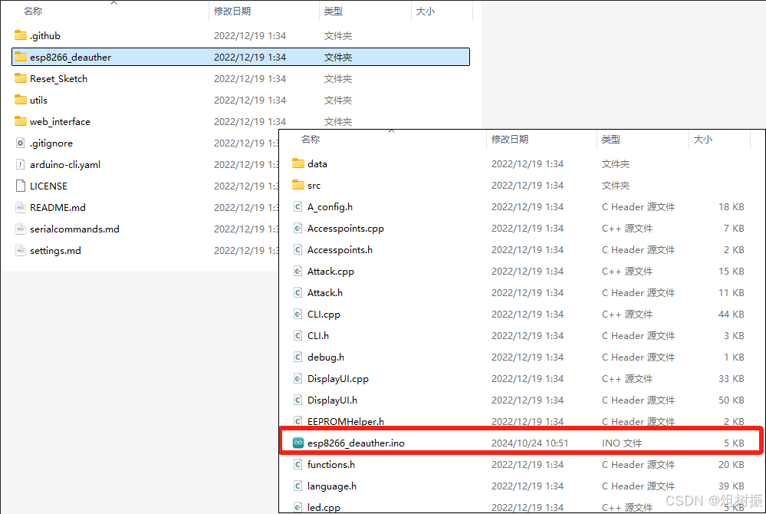Select the LICENSE file icon

(x=21, y=186)
